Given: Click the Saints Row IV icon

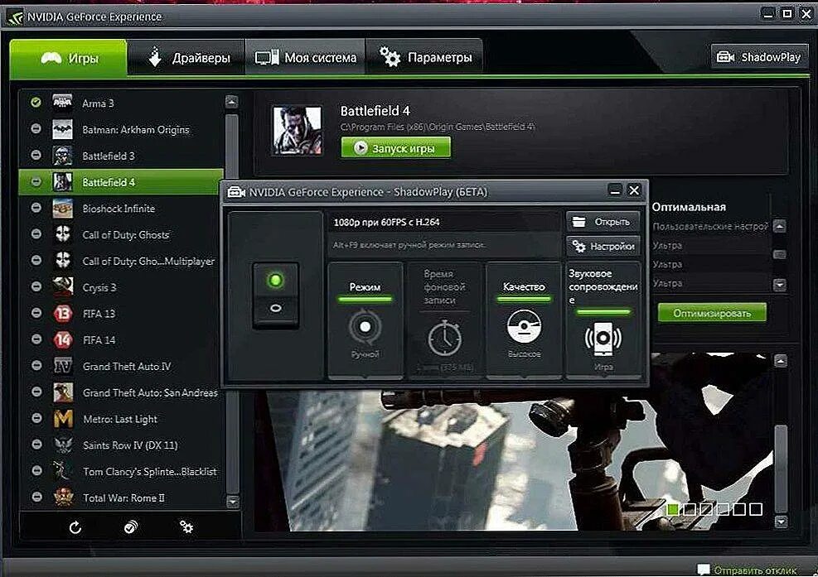Looking at the screenshot, I should (63, 445).
